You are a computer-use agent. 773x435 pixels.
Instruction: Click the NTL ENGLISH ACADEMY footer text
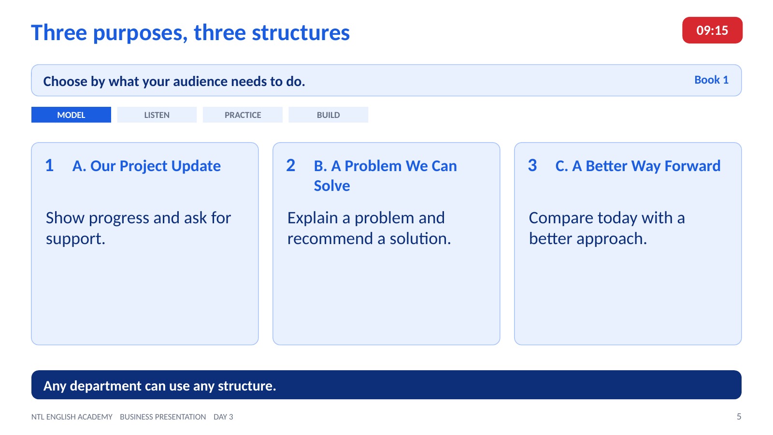pyautogui.click(x=72, y=417)
